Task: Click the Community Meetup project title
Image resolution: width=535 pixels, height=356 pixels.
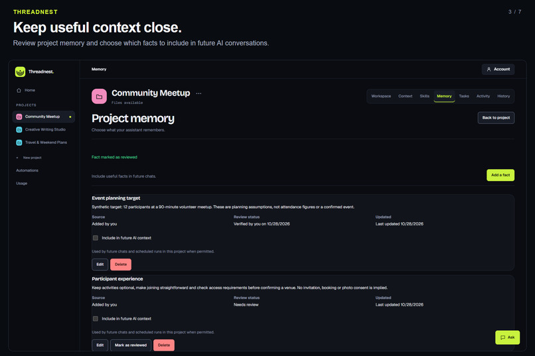Action: click(151, 93)
